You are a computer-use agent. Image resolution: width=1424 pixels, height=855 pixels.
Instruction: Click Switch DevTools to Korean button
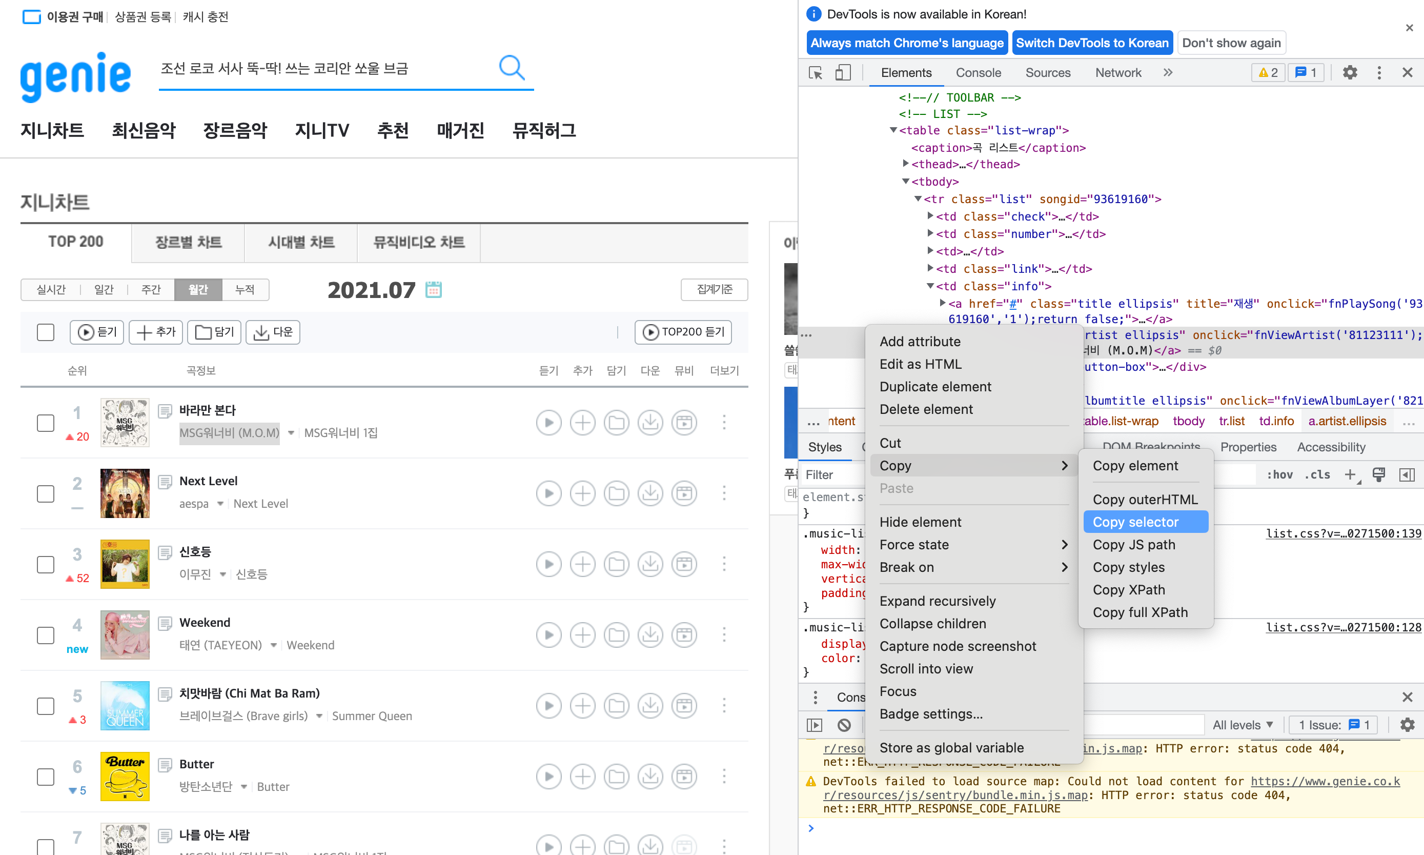click(1092, 43)
